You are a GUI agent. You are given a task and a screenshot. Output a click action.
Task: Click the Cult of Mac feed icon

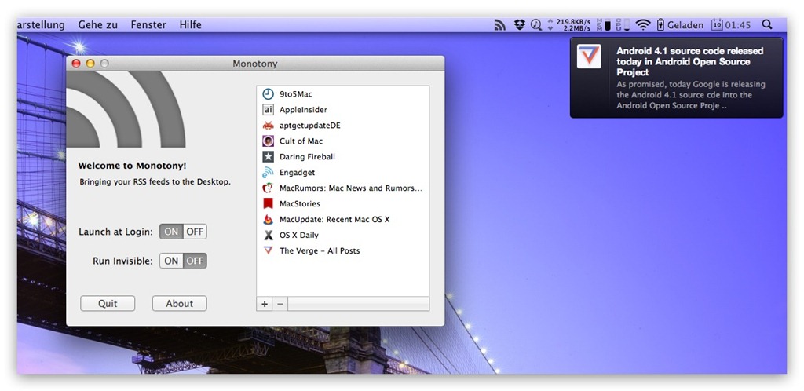269,141
